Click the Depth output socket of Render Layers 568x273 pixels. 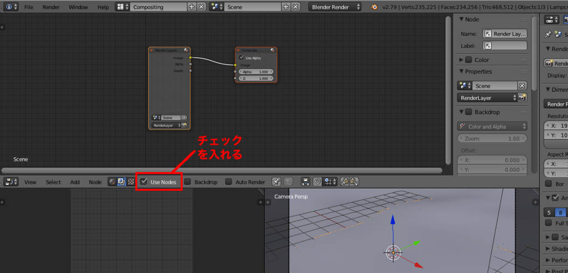190,70
